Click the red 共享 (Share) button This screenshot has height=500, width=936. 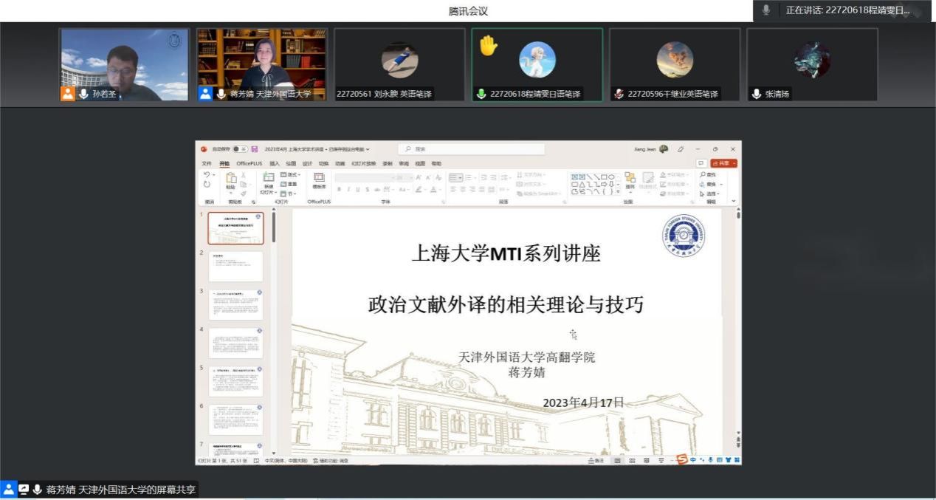click(x=723, y=163)
